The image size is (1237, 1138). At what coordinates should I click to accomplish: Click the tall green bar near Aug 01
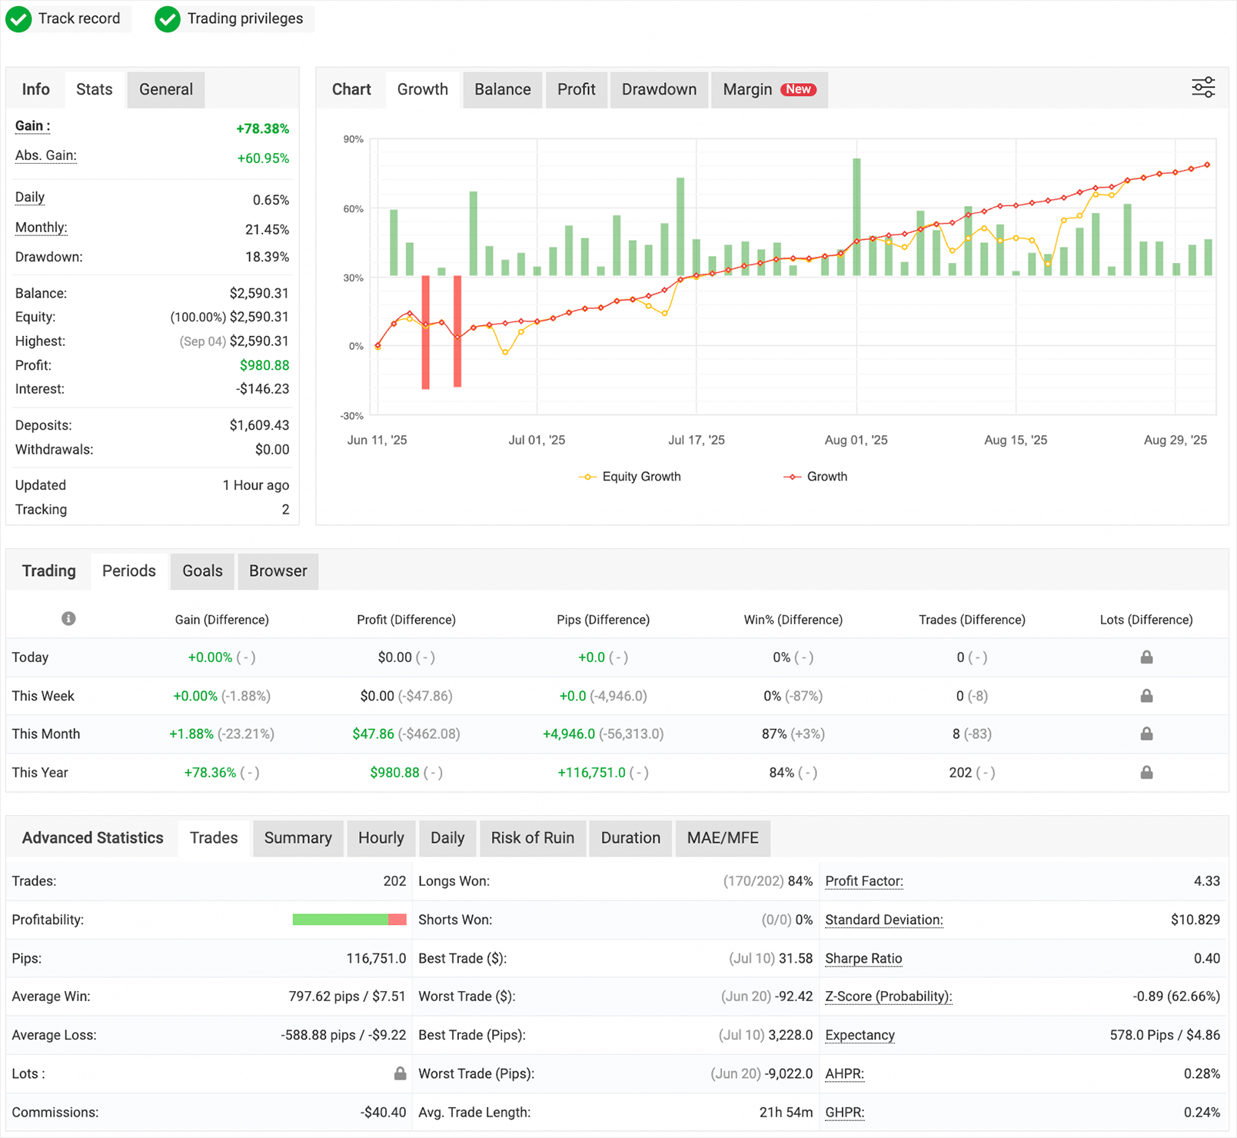pyautogui.click(x=856, y=217)
